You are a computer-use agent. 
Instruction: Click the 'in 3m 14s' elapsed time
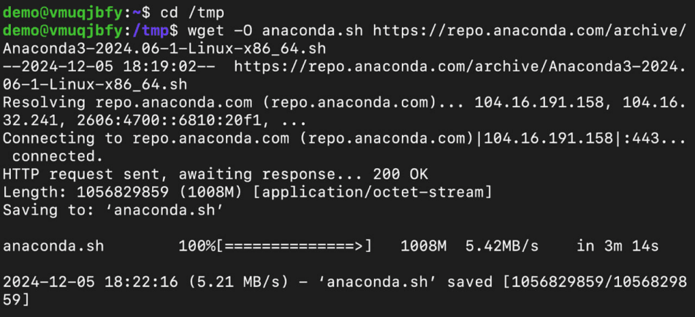pos(618,246)
